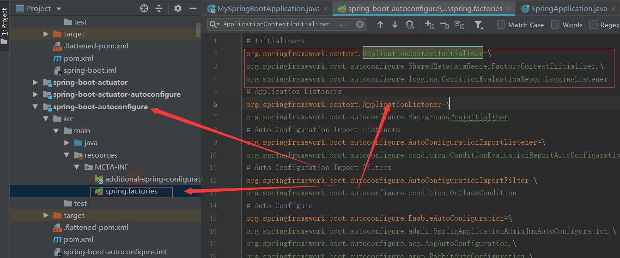Screen dimensions: 620x258
Task: Click line number 6 in gutter
Action: 215,105
